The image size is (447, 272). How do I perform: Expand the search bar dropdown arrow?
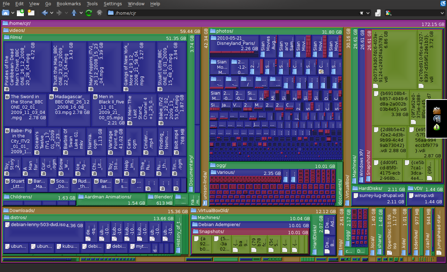click(x=442, y=13)
